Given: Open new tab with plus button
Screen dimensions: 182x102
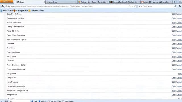Looking at the screenshot, I should (174, 2).
